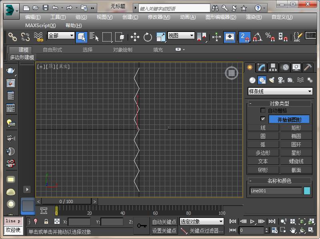
Task: Switch to the Hierarchy panel icon
Action: coord(273,67)
